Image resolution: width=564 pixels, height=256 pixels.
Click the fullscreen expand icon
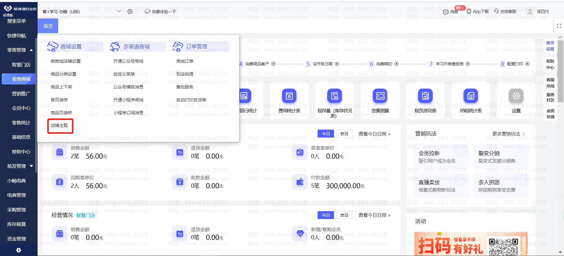point(559,26)
